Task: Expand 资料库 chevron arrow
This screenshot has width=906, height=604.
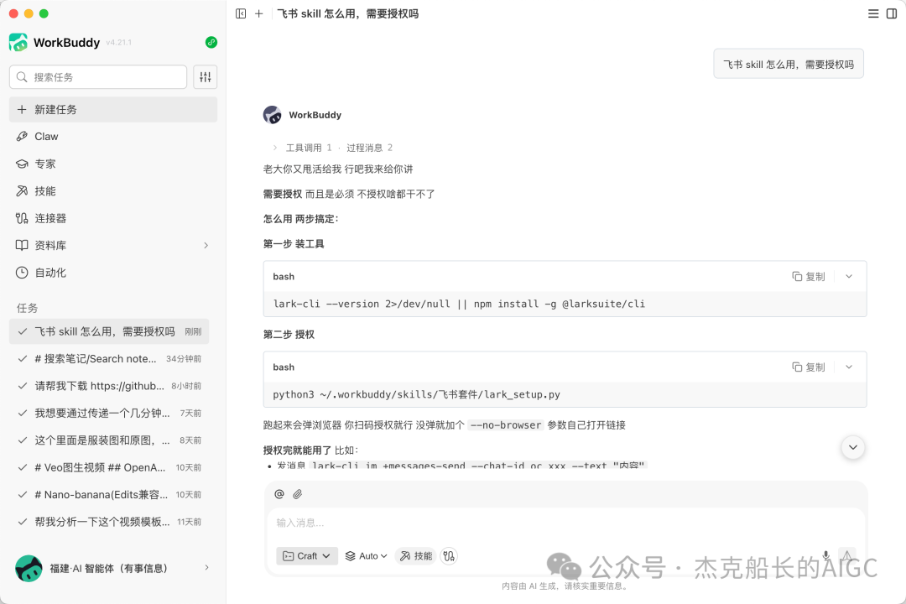Action: (206, 245)
